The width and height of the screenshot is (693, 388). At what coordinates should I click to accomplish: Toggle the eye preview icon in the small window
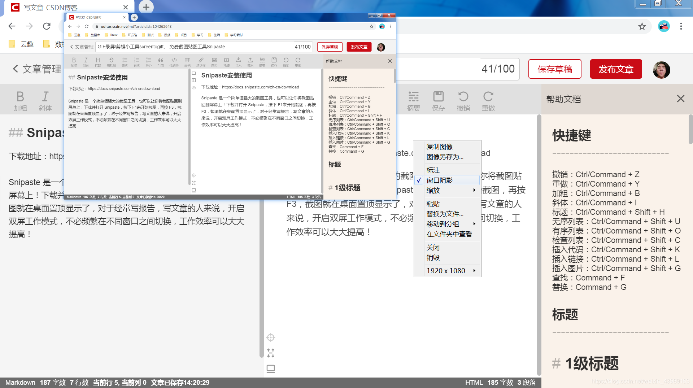pyautogui.click(x=194, y=88)
